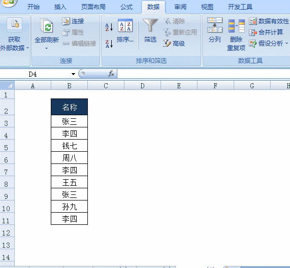
Task: Select row 1 header
Action: (7, 94)
